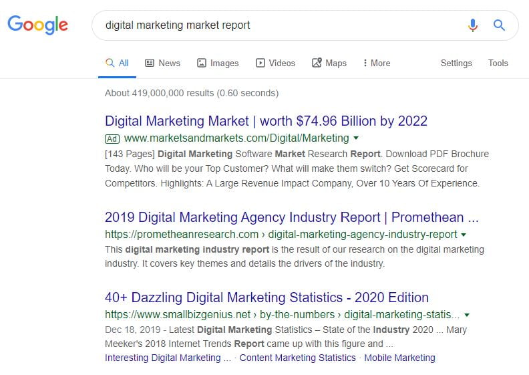Expand dropdown arrow next to prometheanresearch URL
The image size is (529, 375).
(x=464, y=235)
